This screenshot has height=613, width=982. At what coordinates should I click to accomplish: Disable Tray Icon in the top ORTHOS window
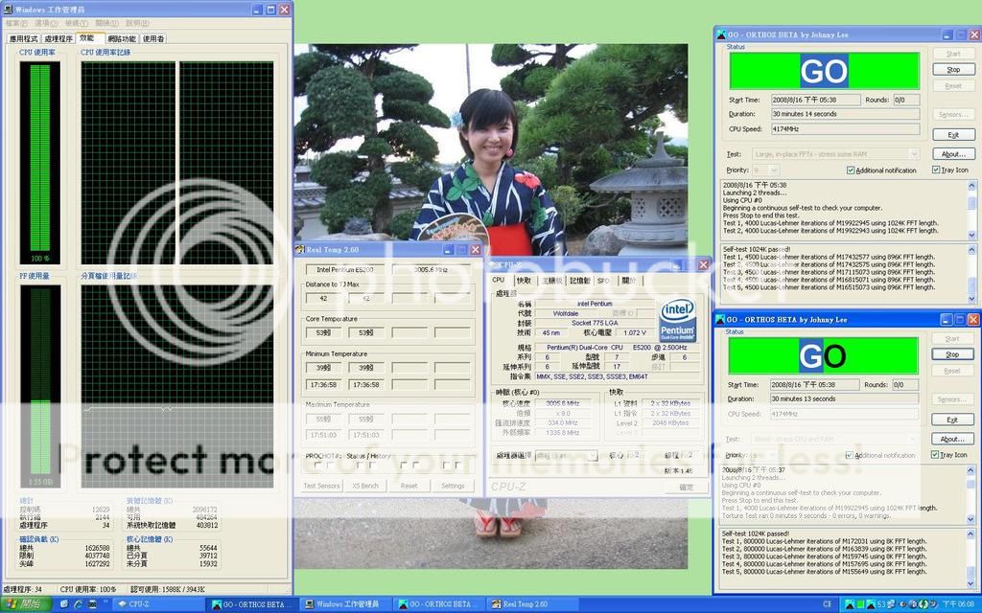(936, 170)
